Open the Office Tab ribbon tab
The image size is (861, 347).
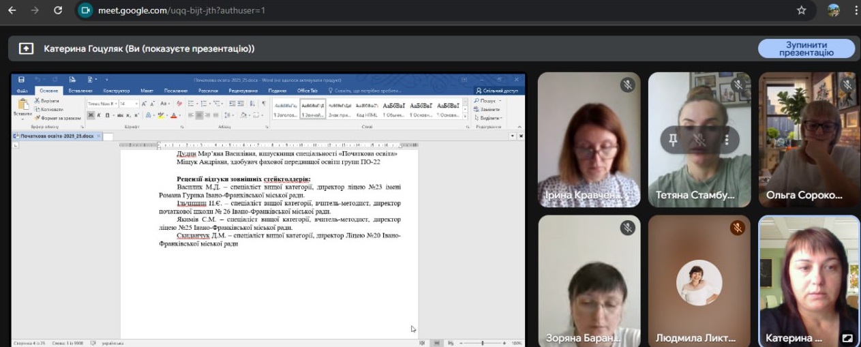click(307, 91)
